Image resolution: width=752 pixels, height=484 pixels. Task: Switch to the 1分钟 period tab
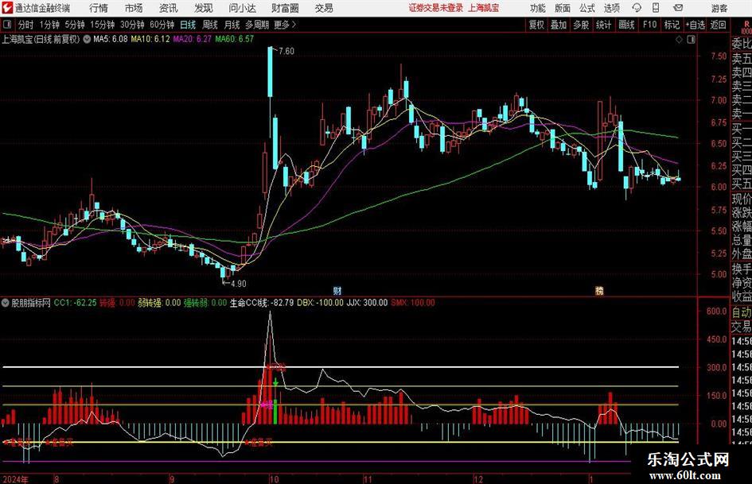point(49,25)
